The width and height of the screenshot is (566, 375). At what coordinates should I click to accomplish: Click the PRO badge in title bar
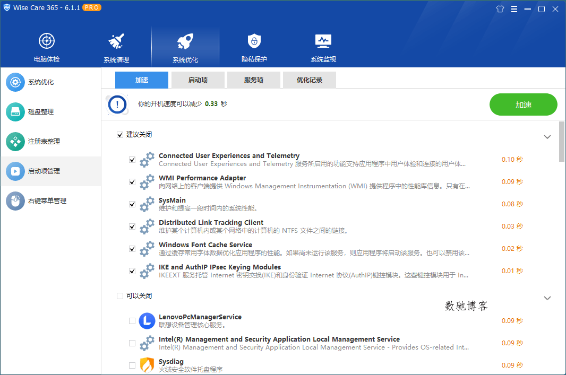coord(92,7)
